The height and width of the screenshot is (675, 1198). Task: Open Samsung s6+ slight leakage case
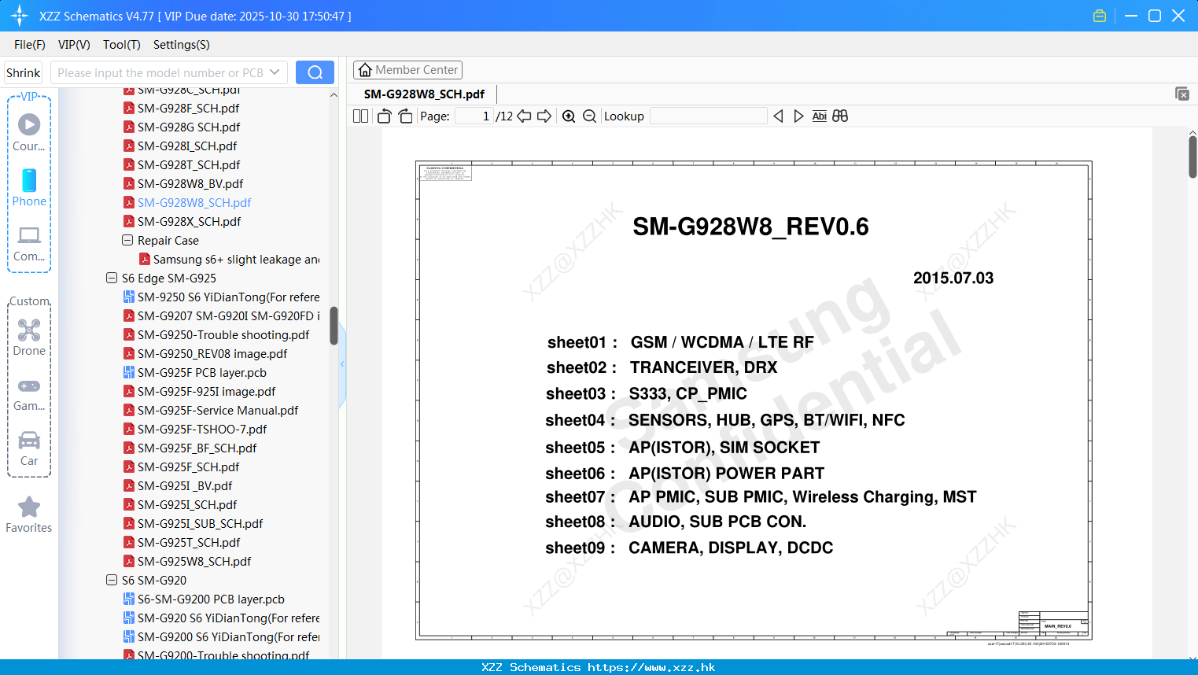[236, 259]
